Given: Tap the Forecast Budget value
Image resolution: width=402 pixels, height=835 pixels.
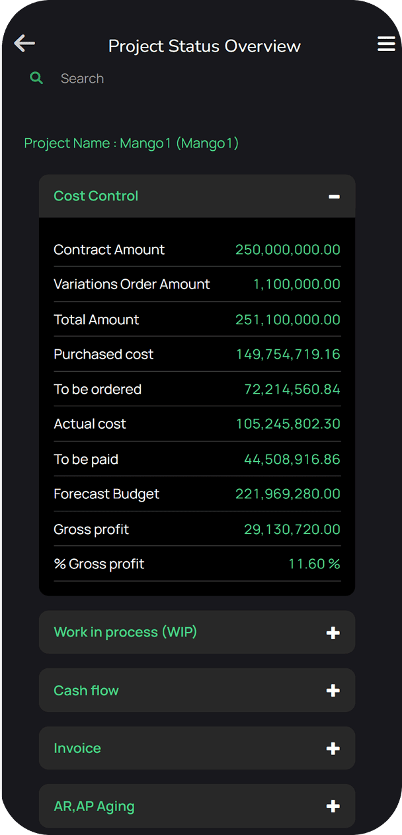Looking at the screenshot, I should (x=288, y=494).
